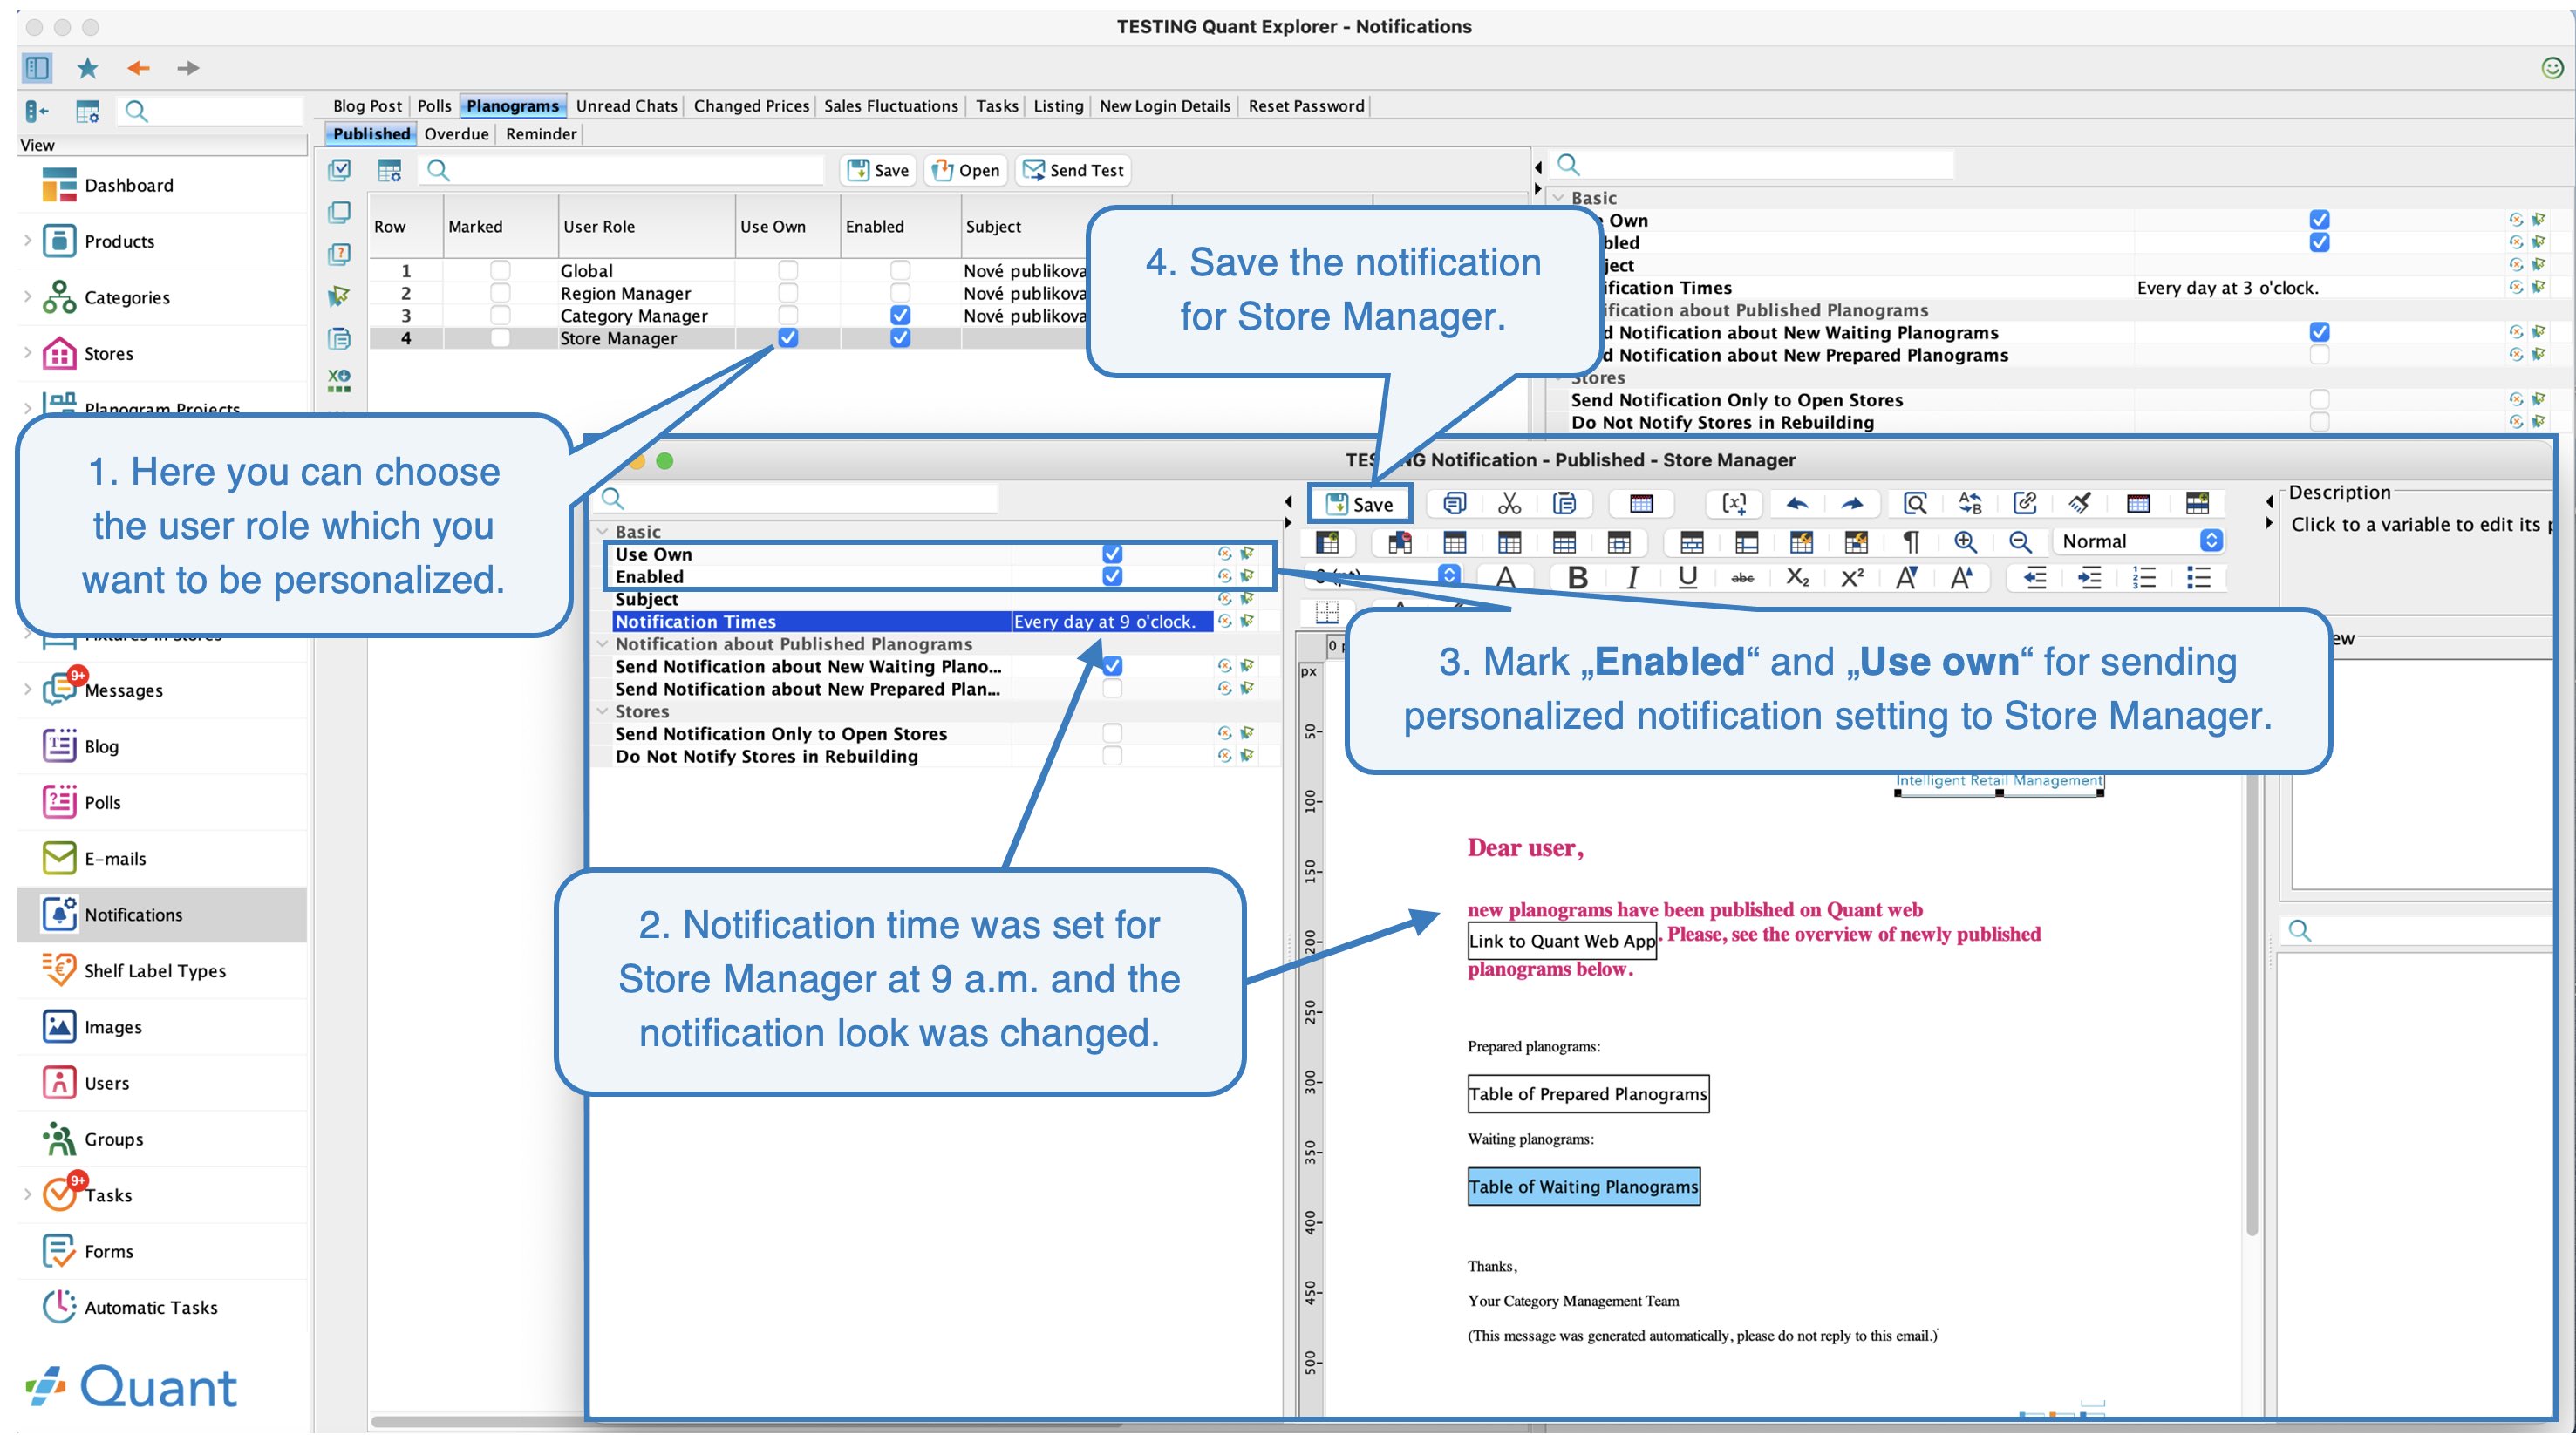Check Send Notification Only to Open Stores in dialog
2576x1435 pixels.
(x=1112, y=734)
